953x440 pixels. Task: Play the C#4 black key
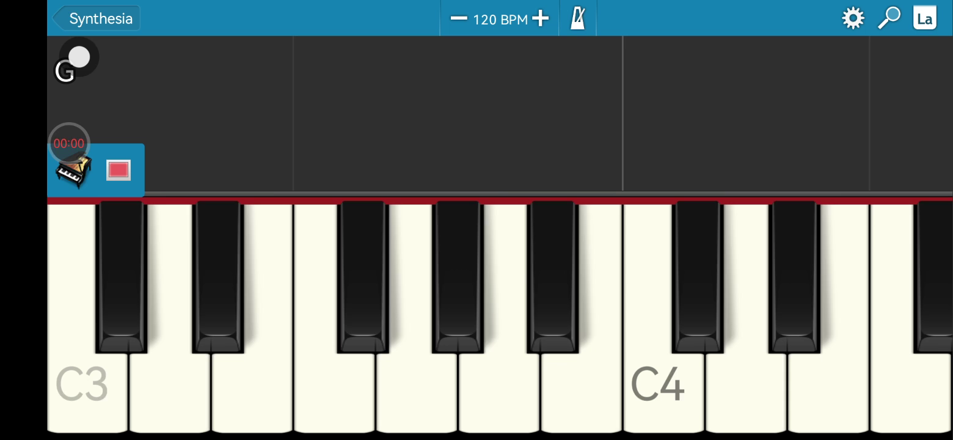pyautogui.click(x=698, y=276)
